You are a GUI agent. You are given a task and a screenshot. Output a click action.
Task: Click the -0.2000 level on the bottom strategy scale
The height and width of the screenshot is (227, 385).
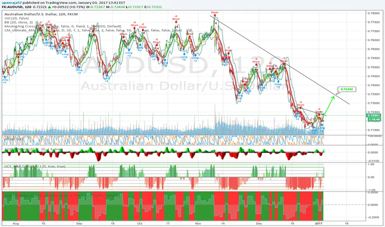(x=373, y=217)
